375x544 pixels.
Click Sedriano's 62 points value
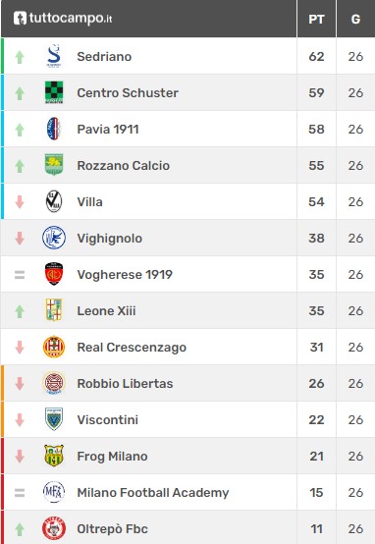316,56
